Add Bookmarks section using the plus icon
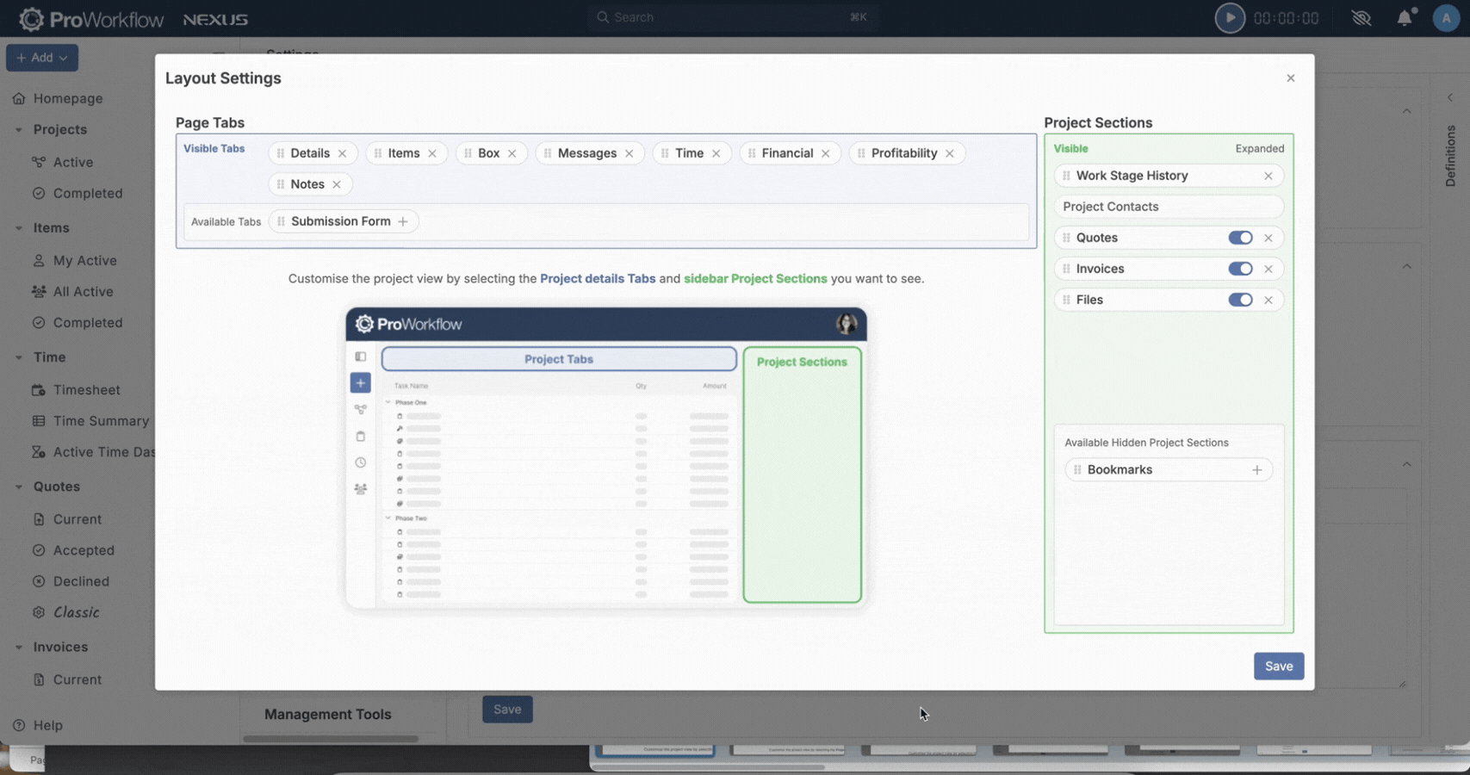The height and width of the screenshot is (775, 1470). [1256, 470]
